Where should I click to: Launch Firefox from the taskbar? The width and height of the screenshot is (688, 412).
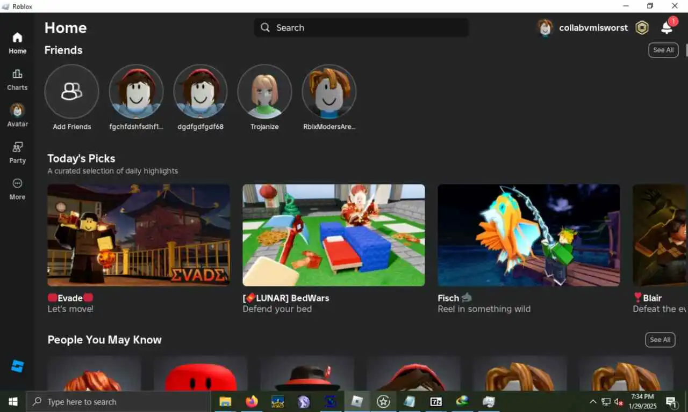coord(252,401)
